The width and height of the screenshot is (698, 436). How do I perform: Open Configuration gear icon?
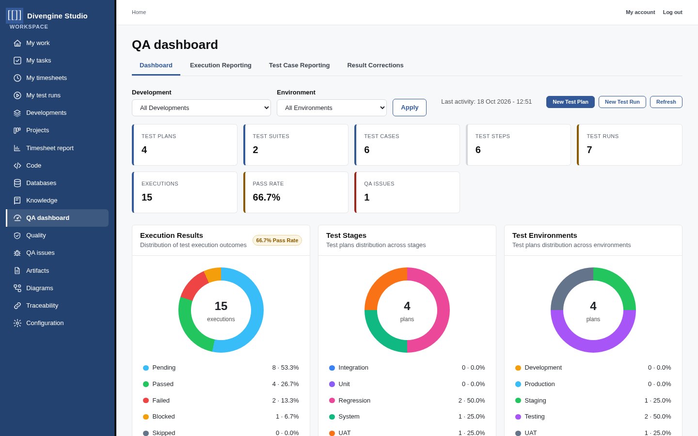17,323
